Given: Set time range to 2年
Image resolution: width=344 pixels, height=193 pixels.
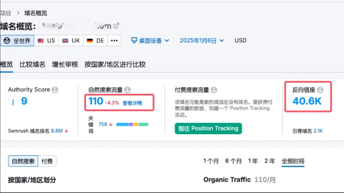Looking at the screenshot, I should [270, 161].
